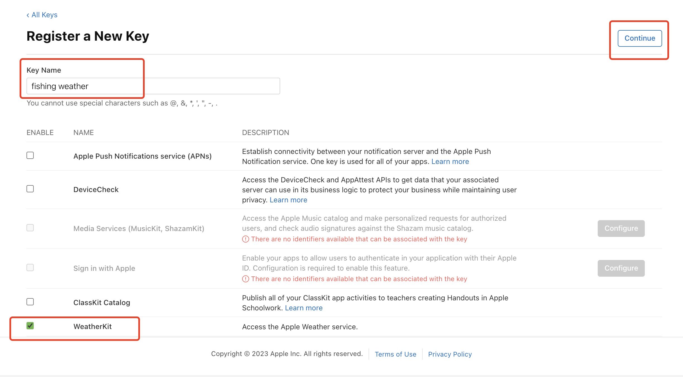Open Learn more link for DeviceCheck
683x378 pixels.
coord(288,200)
